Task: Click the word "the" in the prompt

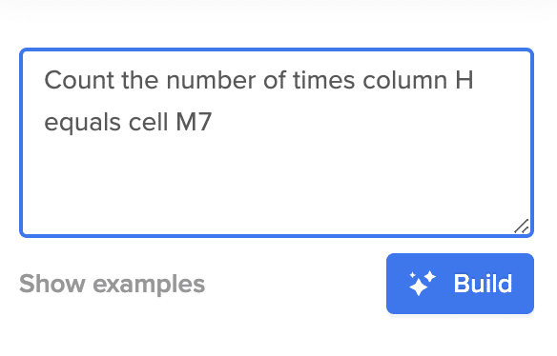Action: [140, 80]
